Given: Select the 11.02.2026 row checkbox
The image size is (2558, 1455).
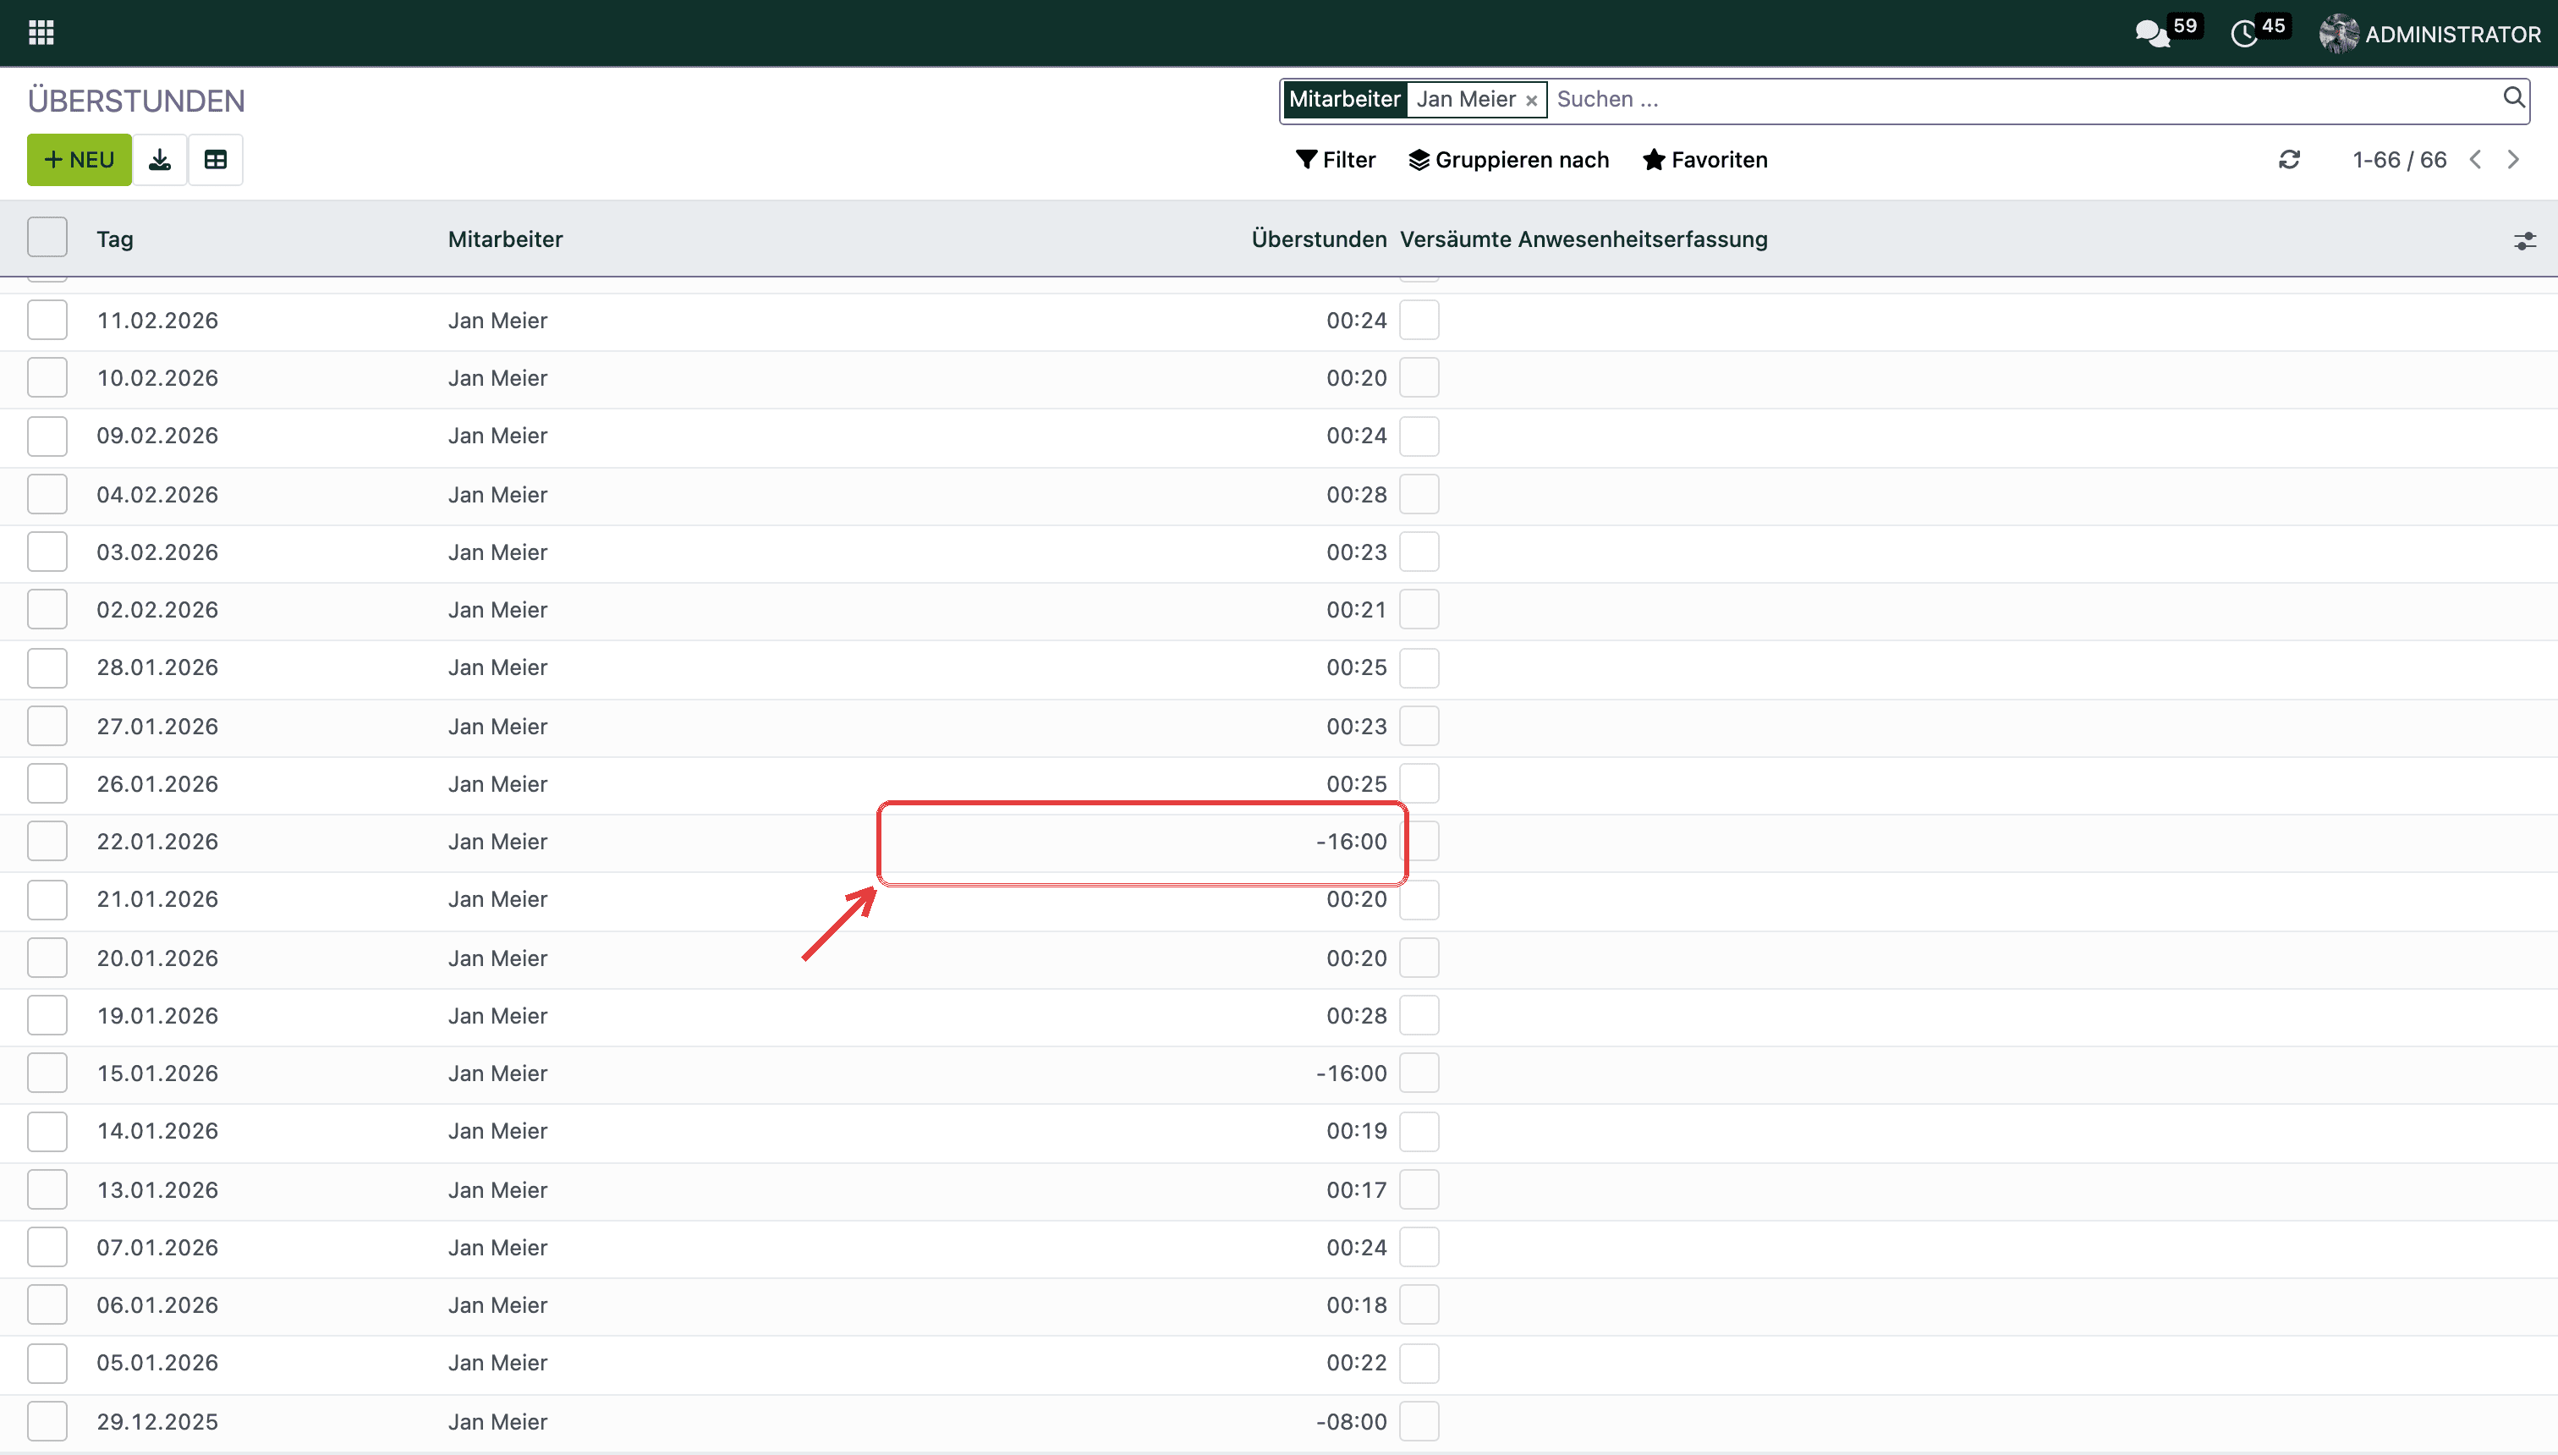Looking at the screenshot, I should pyautogui.click(x=47, y=320).
